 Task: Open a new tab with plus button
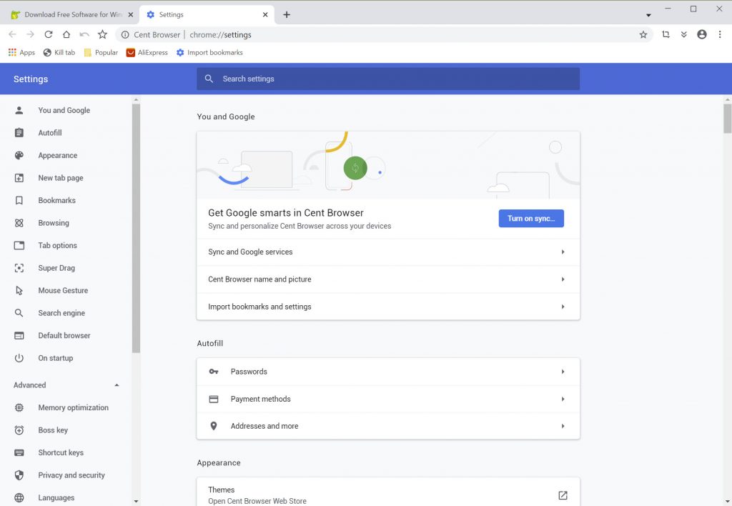point(287,14)
